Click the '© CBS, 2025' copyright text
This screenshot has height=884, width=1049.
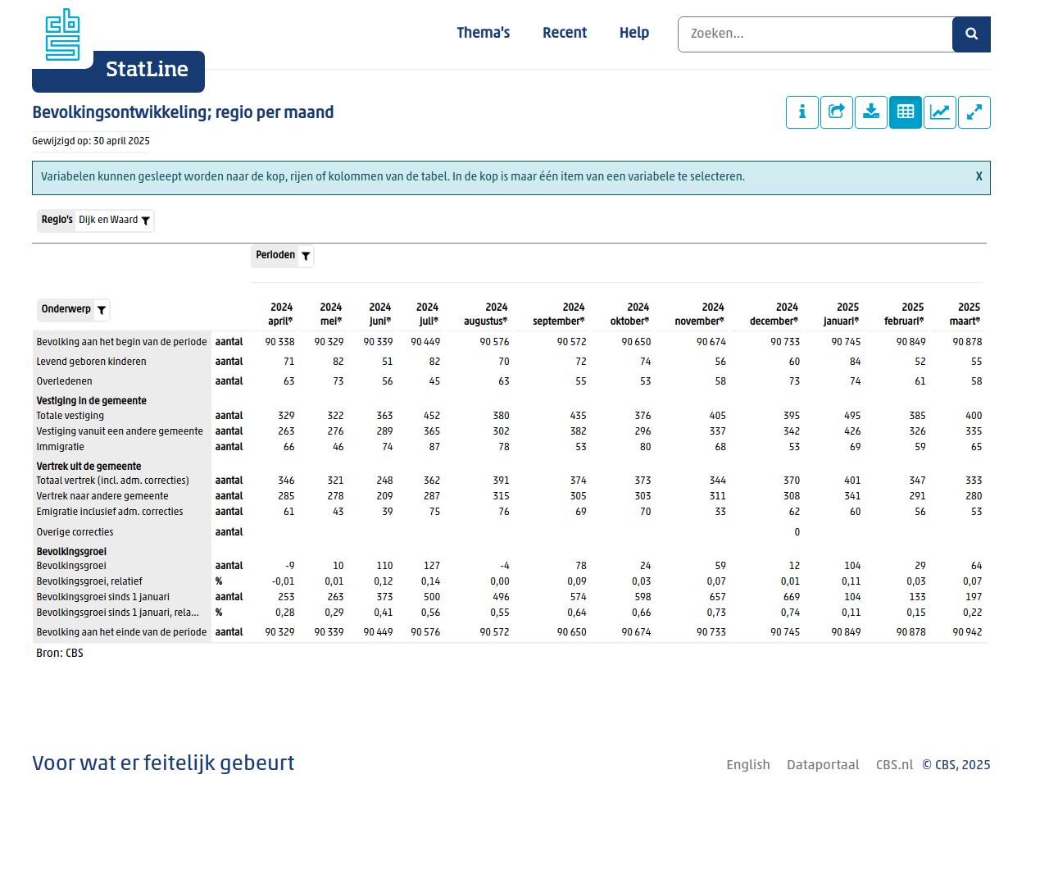(956, 765)
